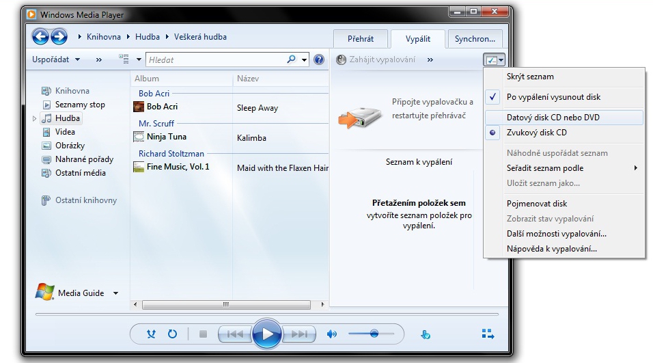Click the Forward navigation arrow
653x363 pixels.
click(59, 37)
